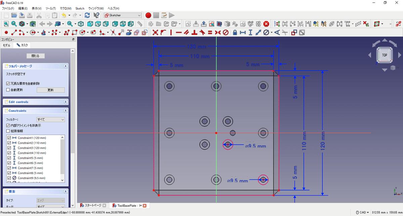Viewport: 403px width, 216px height.
Task: Apply the Block constraint
Action: coord(226,32)
